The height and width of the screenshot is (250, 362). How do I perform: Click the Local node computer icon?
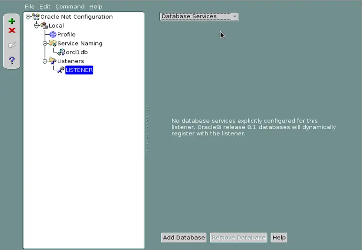[44, 26]
